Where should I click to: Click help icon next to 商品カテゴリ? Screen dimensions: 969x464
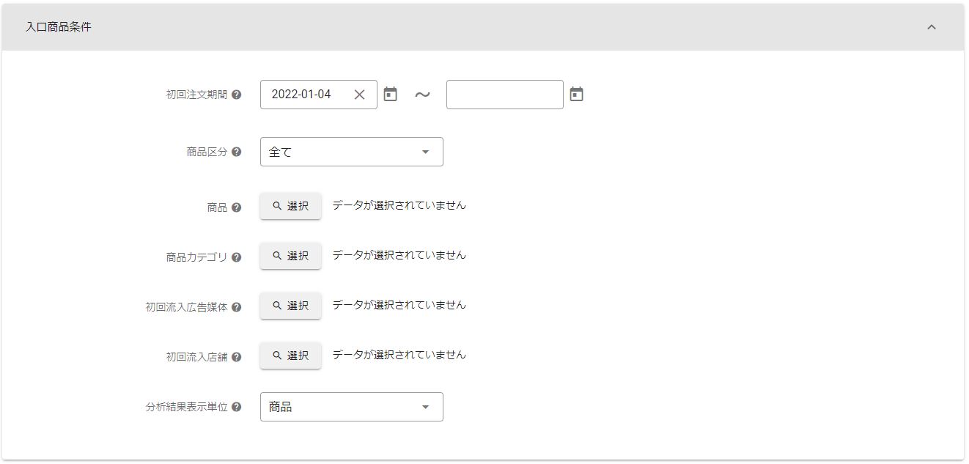click(x=236, y=257)
